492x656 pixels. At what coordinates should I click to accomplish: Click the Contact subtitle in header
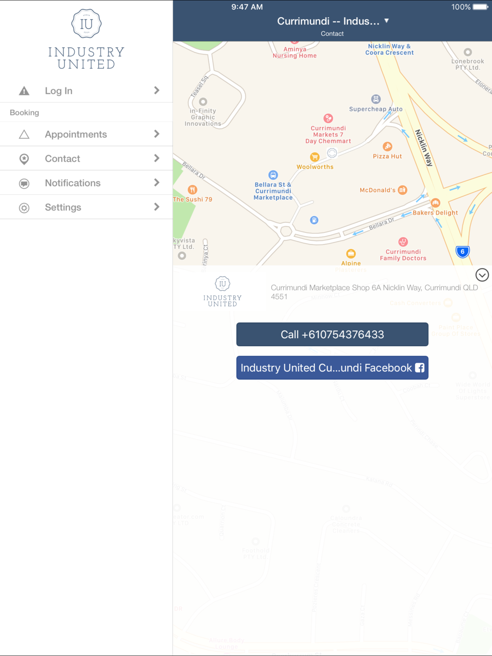pyautogui.click(x=332, y=33)
